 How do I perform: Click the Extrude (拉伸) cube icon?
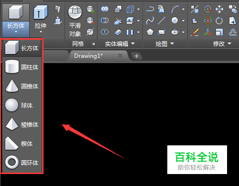pyautogui.click(x=41, y=12)
